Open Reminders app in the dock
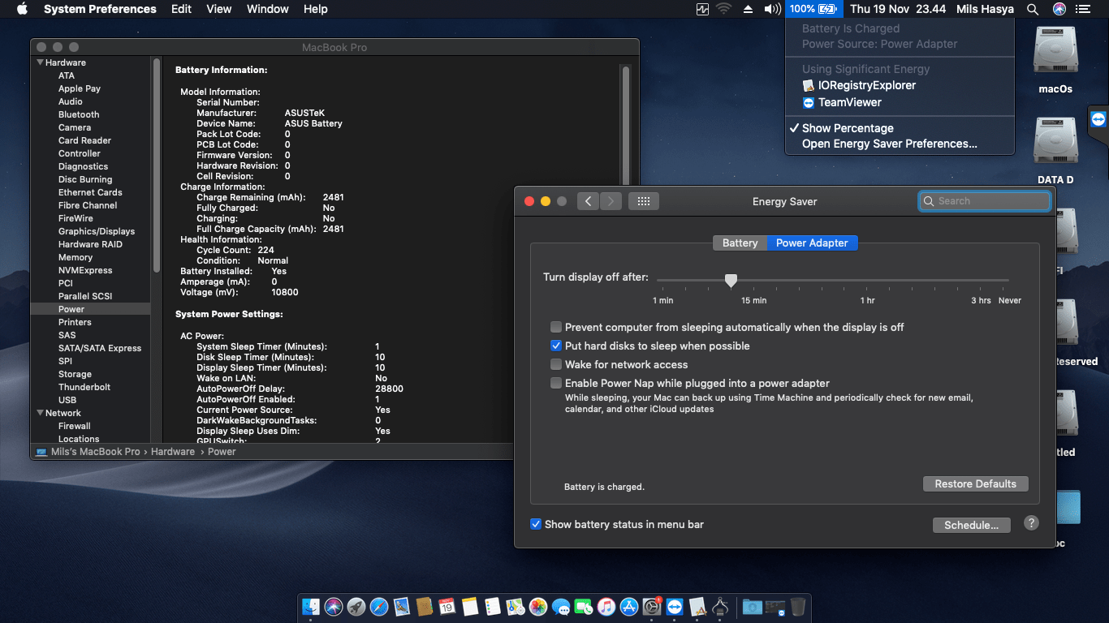1109x623 pixels. coord(493,606)
